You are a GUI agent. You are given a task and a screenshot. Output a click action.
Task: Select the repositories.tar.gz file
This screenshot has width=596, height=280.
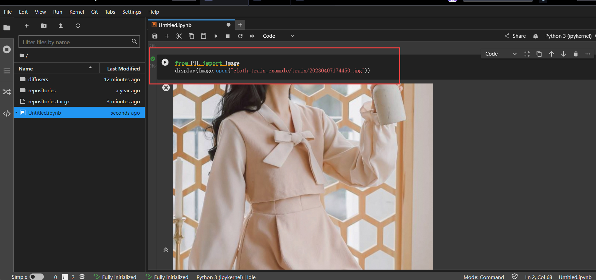[79, 101]
